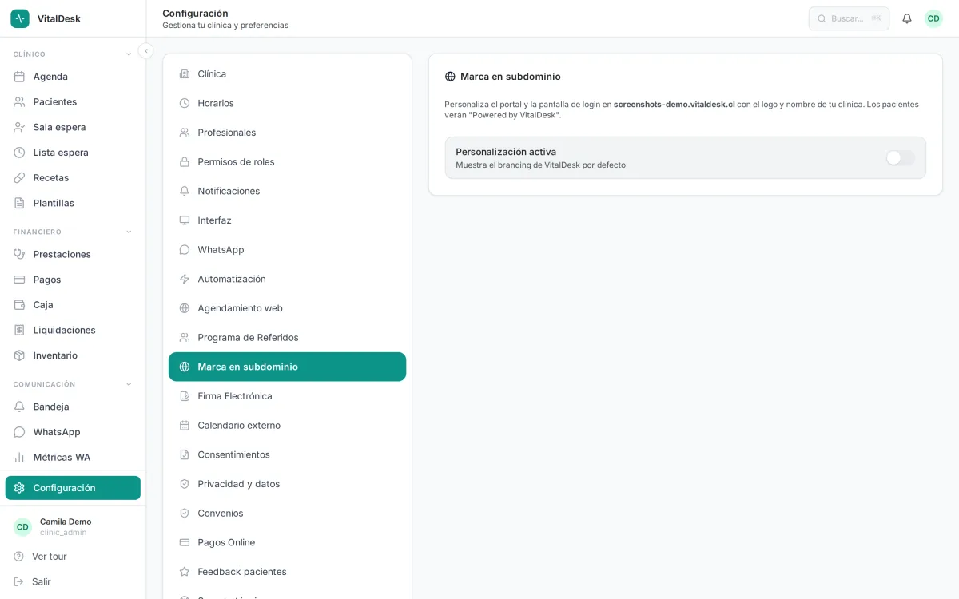Image resolution: width=959 pixels, height=599 pixels.
Task: Click the Sala espera icon
Action: (19, 127)
